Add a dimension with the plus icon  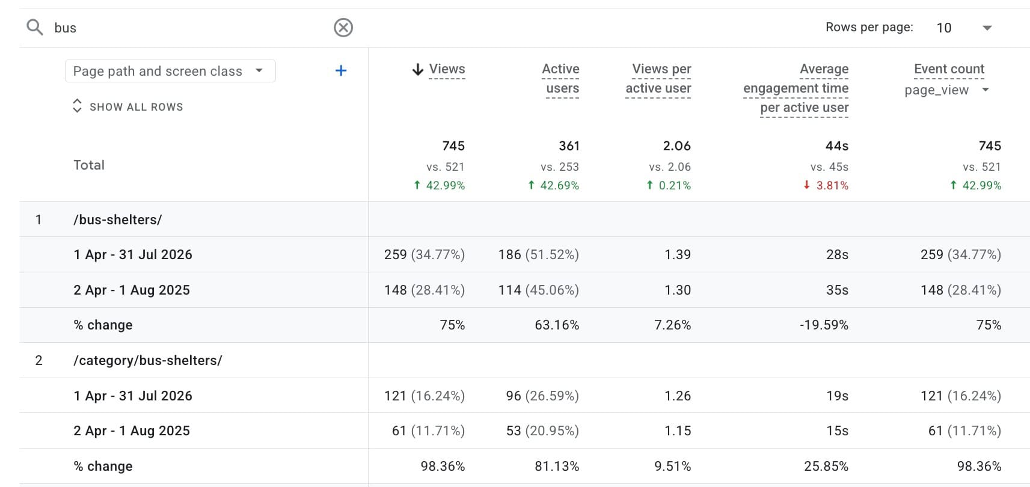click(x=341, y=71)
